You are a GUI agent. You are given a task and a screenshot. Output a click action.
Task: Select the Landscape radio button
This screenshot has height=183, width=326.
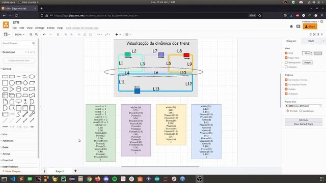(x=301, y=111)
